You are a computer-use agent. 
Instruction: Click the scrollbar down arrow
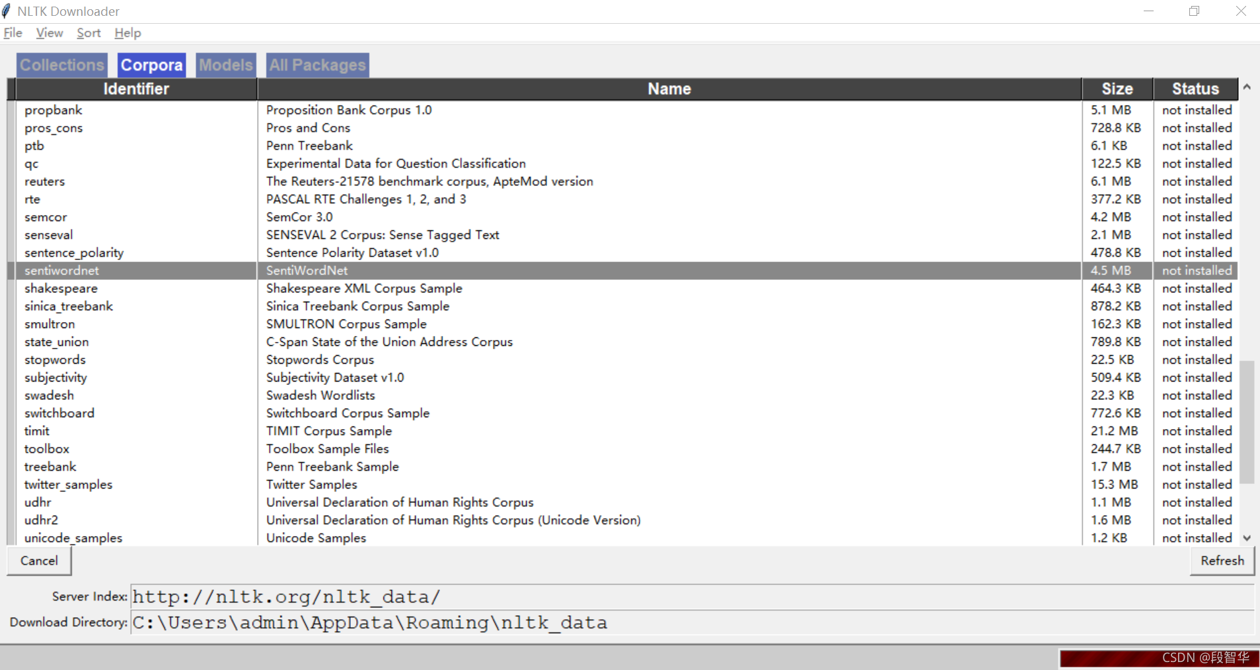point(1247,538)
